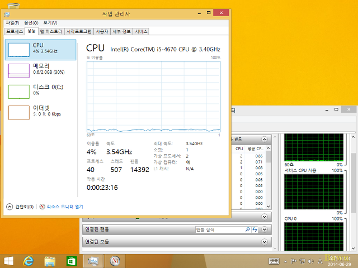Expand the 연결된 모듈 section chevron
This screenshot has width=358, height=268.
[265, 242]
